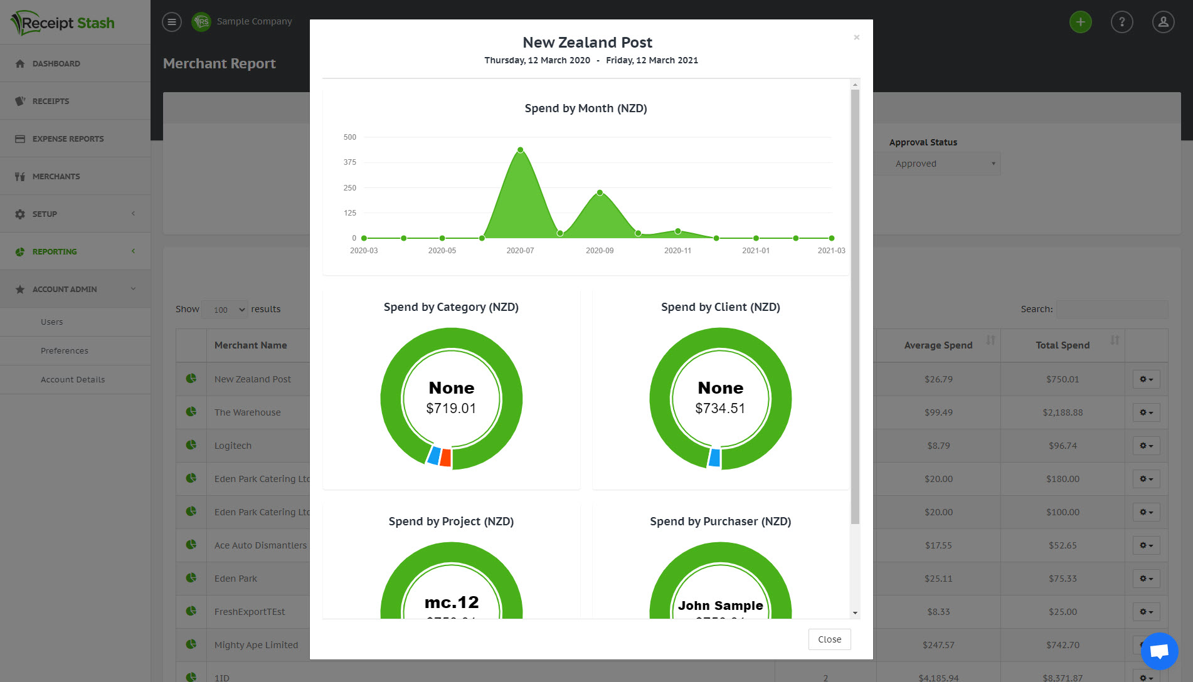Click the pie chart icon for New Zealand Post
This screenshot has width=1193, height=682.
(x=191, y=379)
